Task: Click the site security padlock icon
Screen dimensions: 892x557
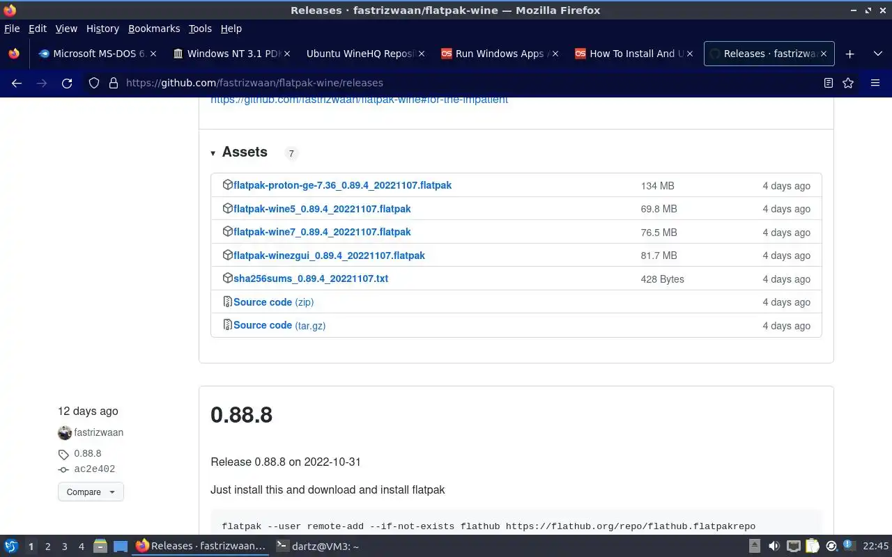Action: [113, 83]
